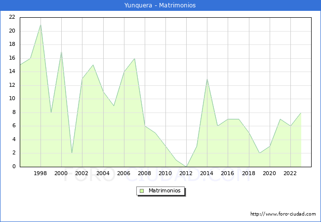Click the 2014 peak data point at 13
321x222 pixels.
tap(207, 79)
